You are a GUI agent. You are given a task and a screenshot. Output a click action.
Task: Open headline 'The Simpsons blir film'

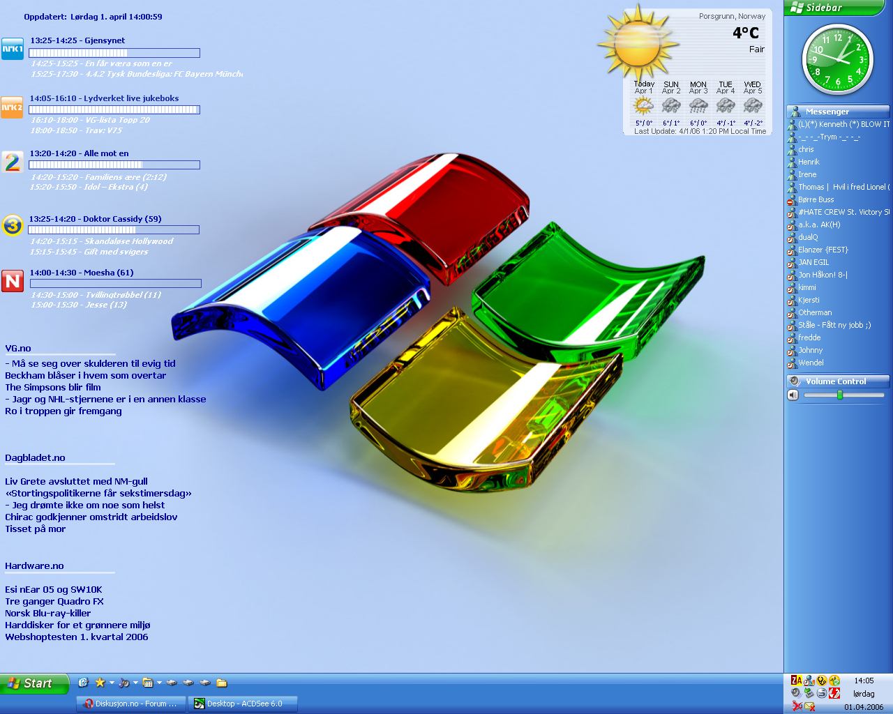click(x=53, y=387)
